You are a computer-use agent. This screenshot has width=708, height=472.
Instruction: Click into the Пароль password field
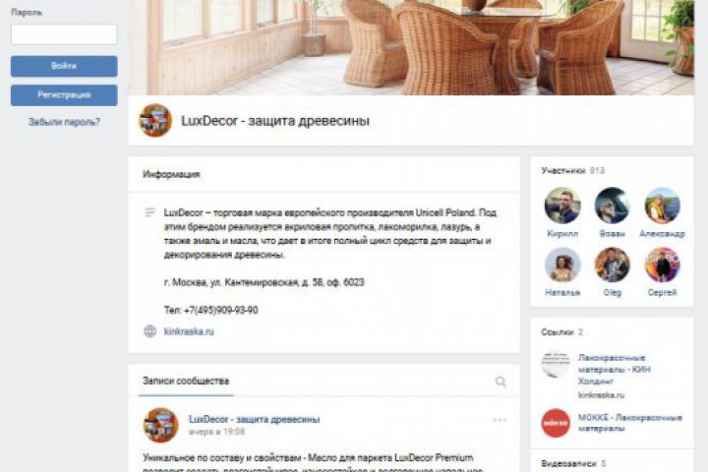[64, 34]
